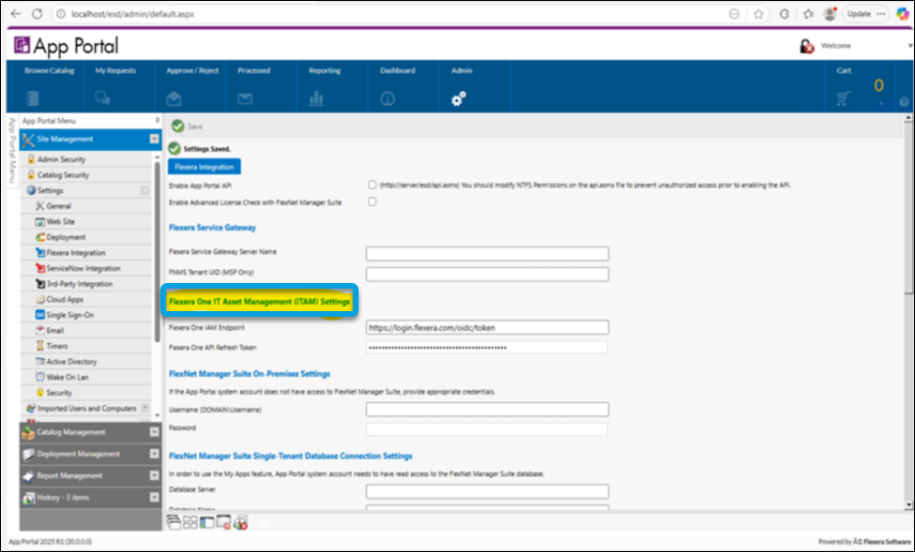Screen dimensions: 915x552
Task: Open the browser profile avatar
Action: (830, 14)
